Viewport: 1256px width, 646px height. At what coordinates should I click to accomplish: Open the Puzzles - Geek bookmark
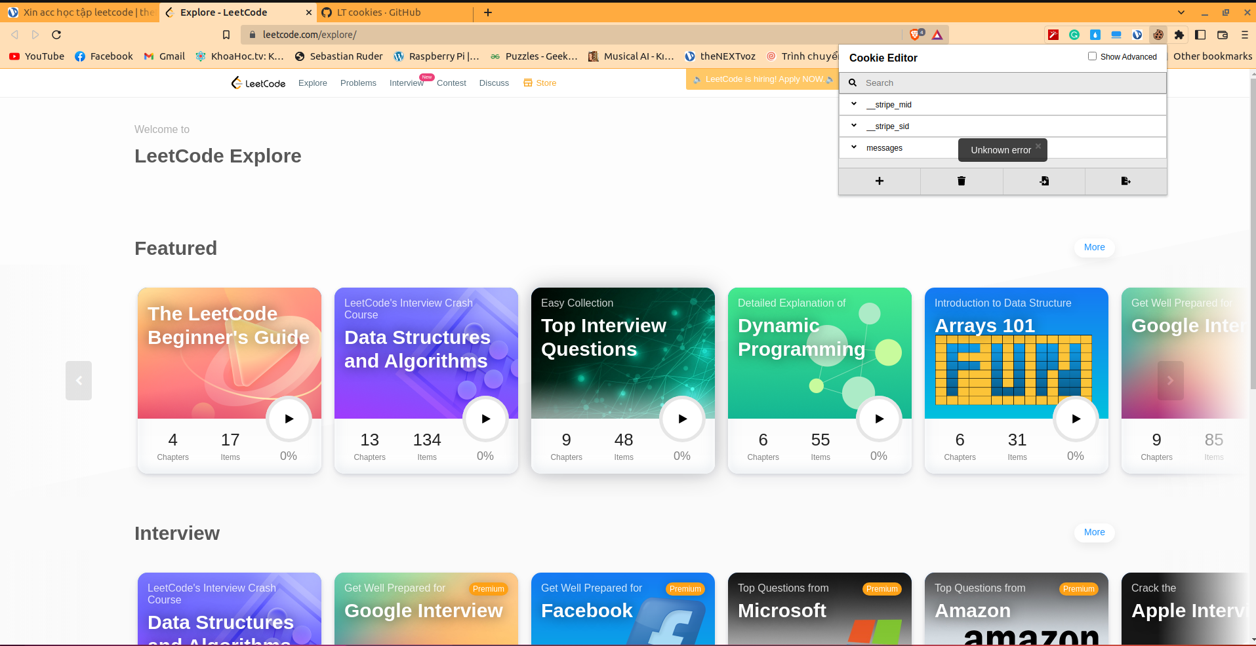click(x=534, y=56)
